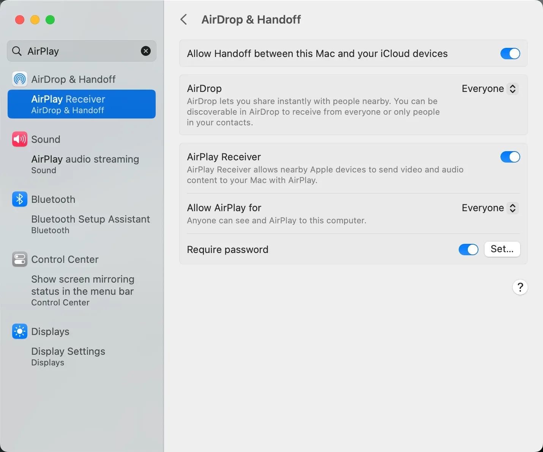Select the AirPlay Receiver search result
This screenshot has width=543, height=452.
tap(82, 104)
